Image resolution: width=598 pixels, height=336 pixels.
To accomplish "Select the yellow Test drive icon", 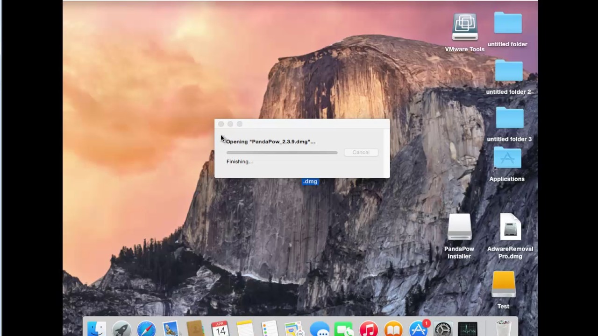I will click(504, 285).
